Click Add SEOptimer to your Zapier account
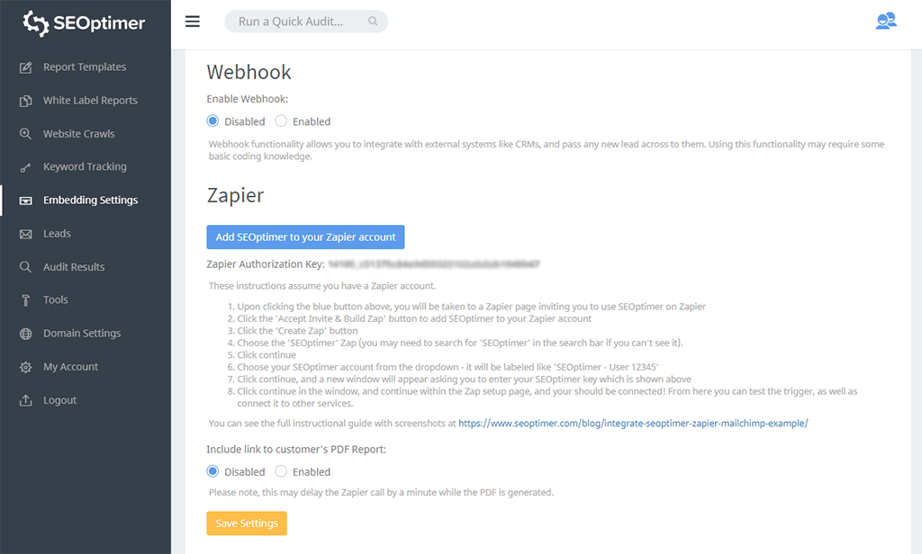922x554 pixels. (x=305, y=237)
